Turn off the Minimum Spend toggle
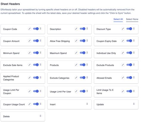The width and height of the screenshot is (141, 125). [36, 53]
